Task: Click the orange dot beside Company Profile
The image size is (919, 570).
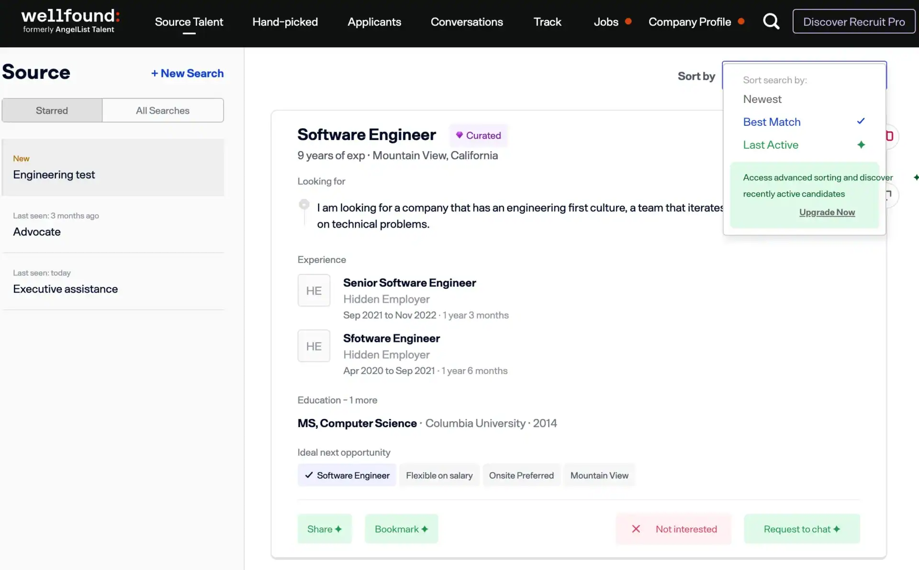Action: tap(741, 21)
